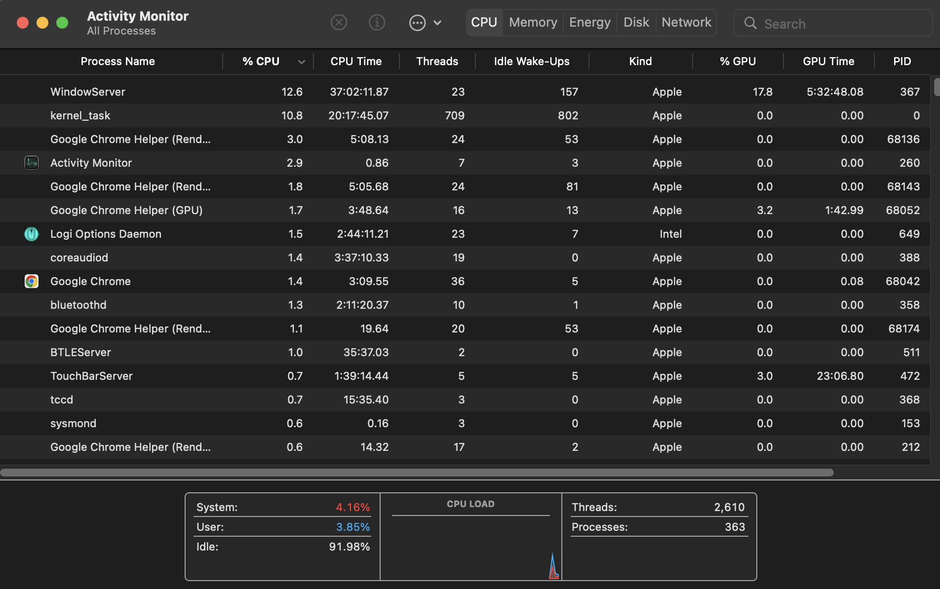This screenshot has height=589, width=940.
Task: Select the bluetoothd process
Action: tap(465, 305)
